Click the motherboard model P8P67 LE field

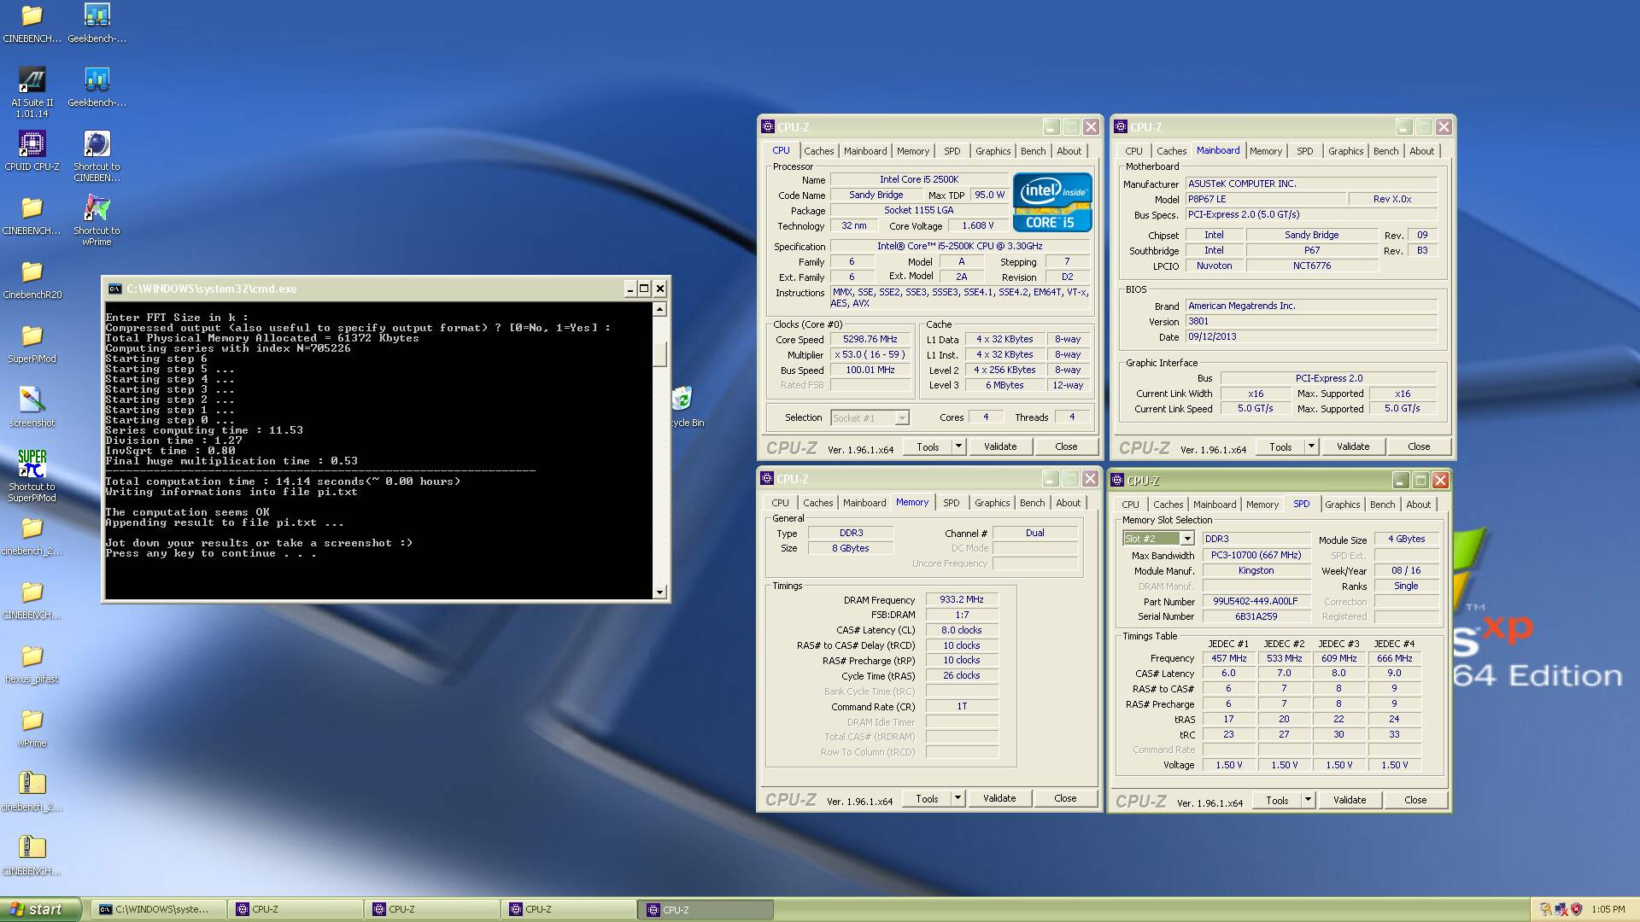coord(1266,199)
